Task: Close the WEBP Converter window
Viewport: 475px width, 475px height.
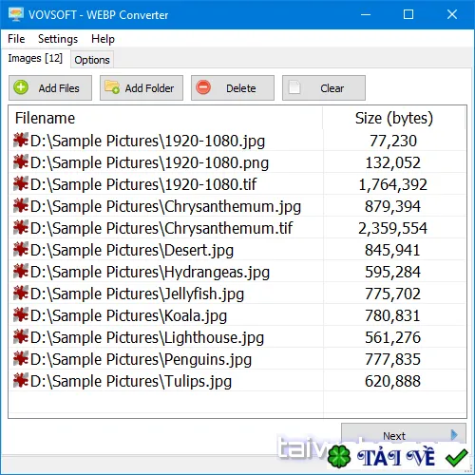Action: tap(452, 14)
